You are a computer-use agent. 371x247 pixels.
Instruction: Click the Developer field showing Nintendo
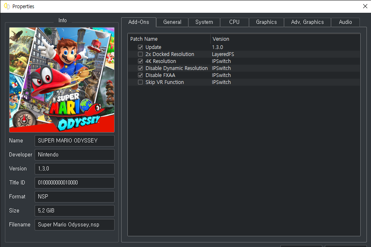75,155
